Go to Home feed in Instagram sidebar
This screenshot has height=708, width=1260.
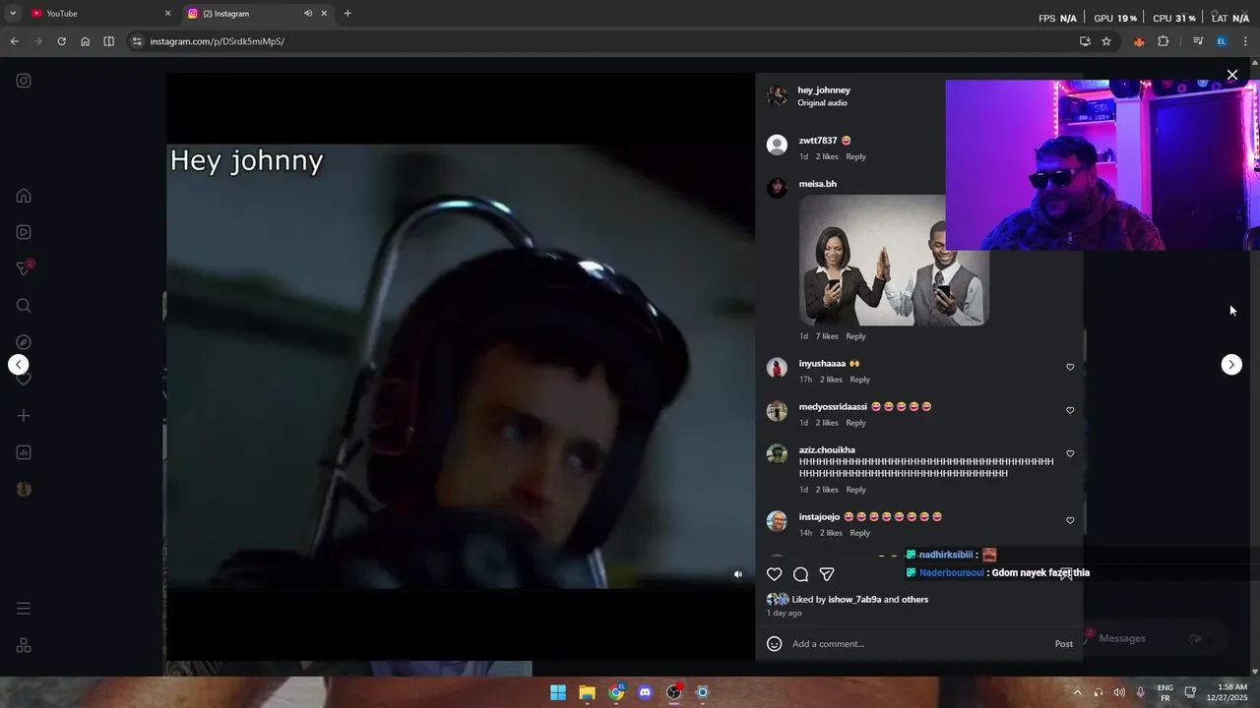click(24, 196)
